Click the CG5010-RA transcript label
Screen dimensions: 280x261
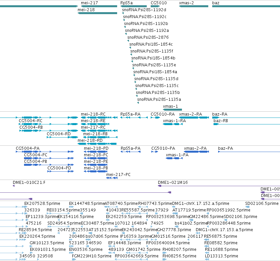tap(163, 114)
